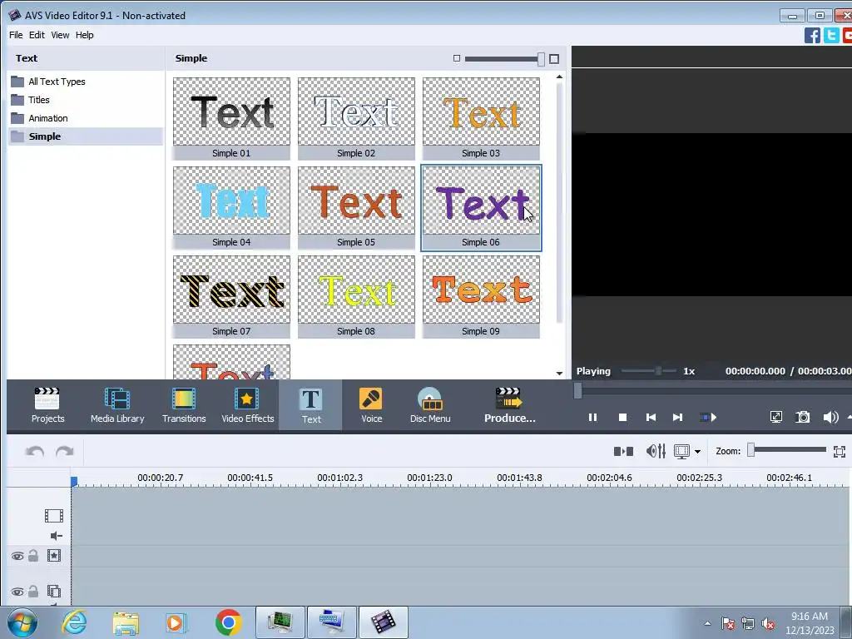852x639 pixels.
Task: Open the Edit menu
Action: pyautogui.click(x=37, y=35)
